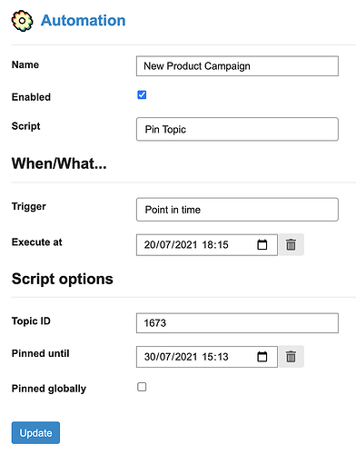Select the Execute at date-time field
Screen dimensions: 356x454
[207, 245]
